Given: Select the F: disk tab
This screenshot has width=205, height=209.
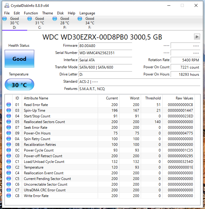Looking at the screenshot, I should (x=90, y=23).
